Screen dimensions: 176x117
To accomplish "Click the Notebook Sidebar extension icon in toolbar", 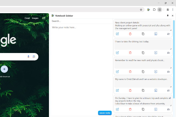I will pos(148,10).
